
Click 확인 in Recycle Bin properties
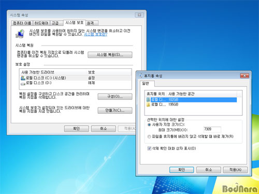pyautogui.click(x=181, y=170)
